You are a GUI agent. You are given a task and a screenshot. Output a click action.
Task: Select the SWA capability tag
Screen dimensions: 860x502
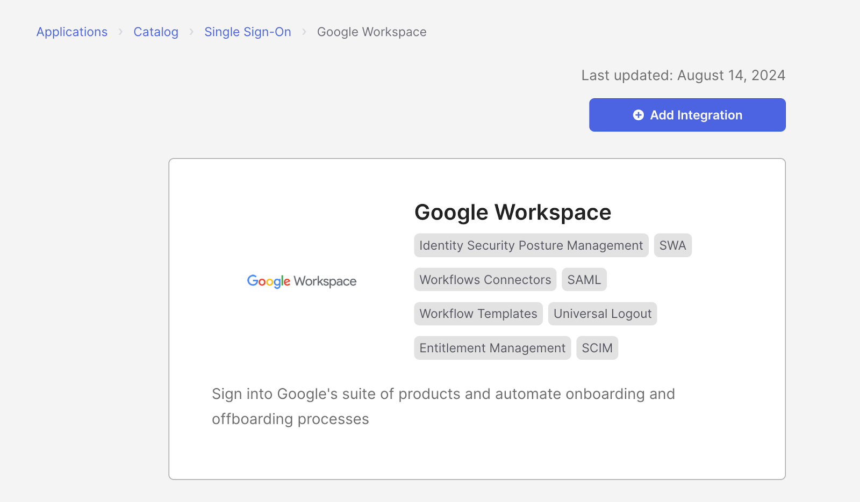[672, 245]
